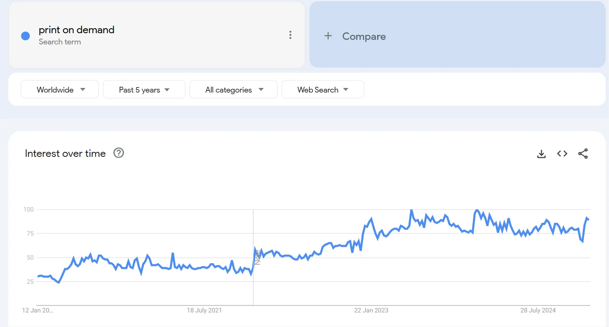Click the truncated 12 Jan 20… axis label
609x327 pixels.
(38, 310)
